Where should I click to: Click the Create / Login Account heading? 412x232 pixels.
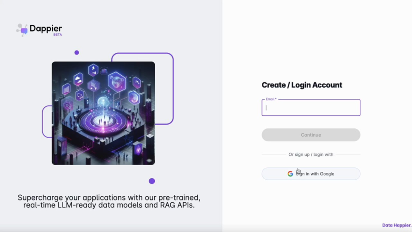302,85
